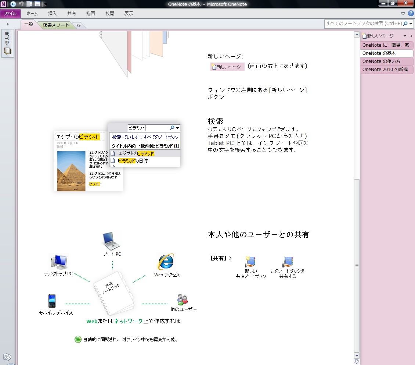This screenshot has height=365, width=415.
Task: Click the Full Page View icon
Action: point(37,4)
